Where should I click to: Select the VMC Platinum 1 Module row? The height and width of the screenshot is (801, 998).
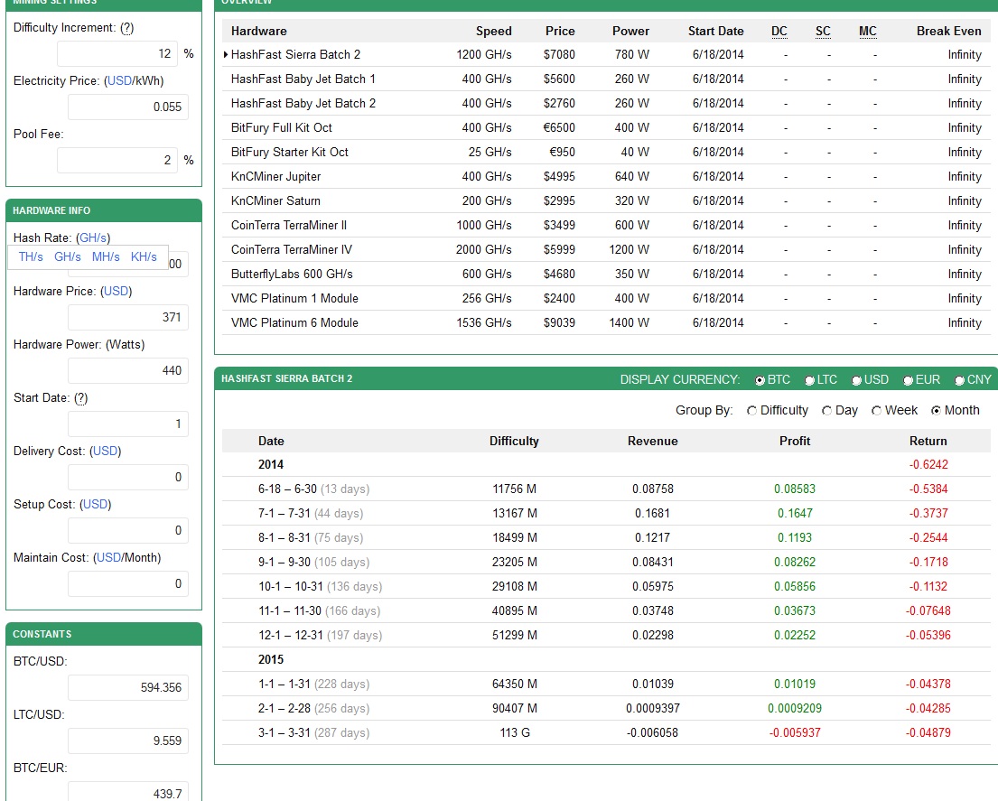pos(606,298)
